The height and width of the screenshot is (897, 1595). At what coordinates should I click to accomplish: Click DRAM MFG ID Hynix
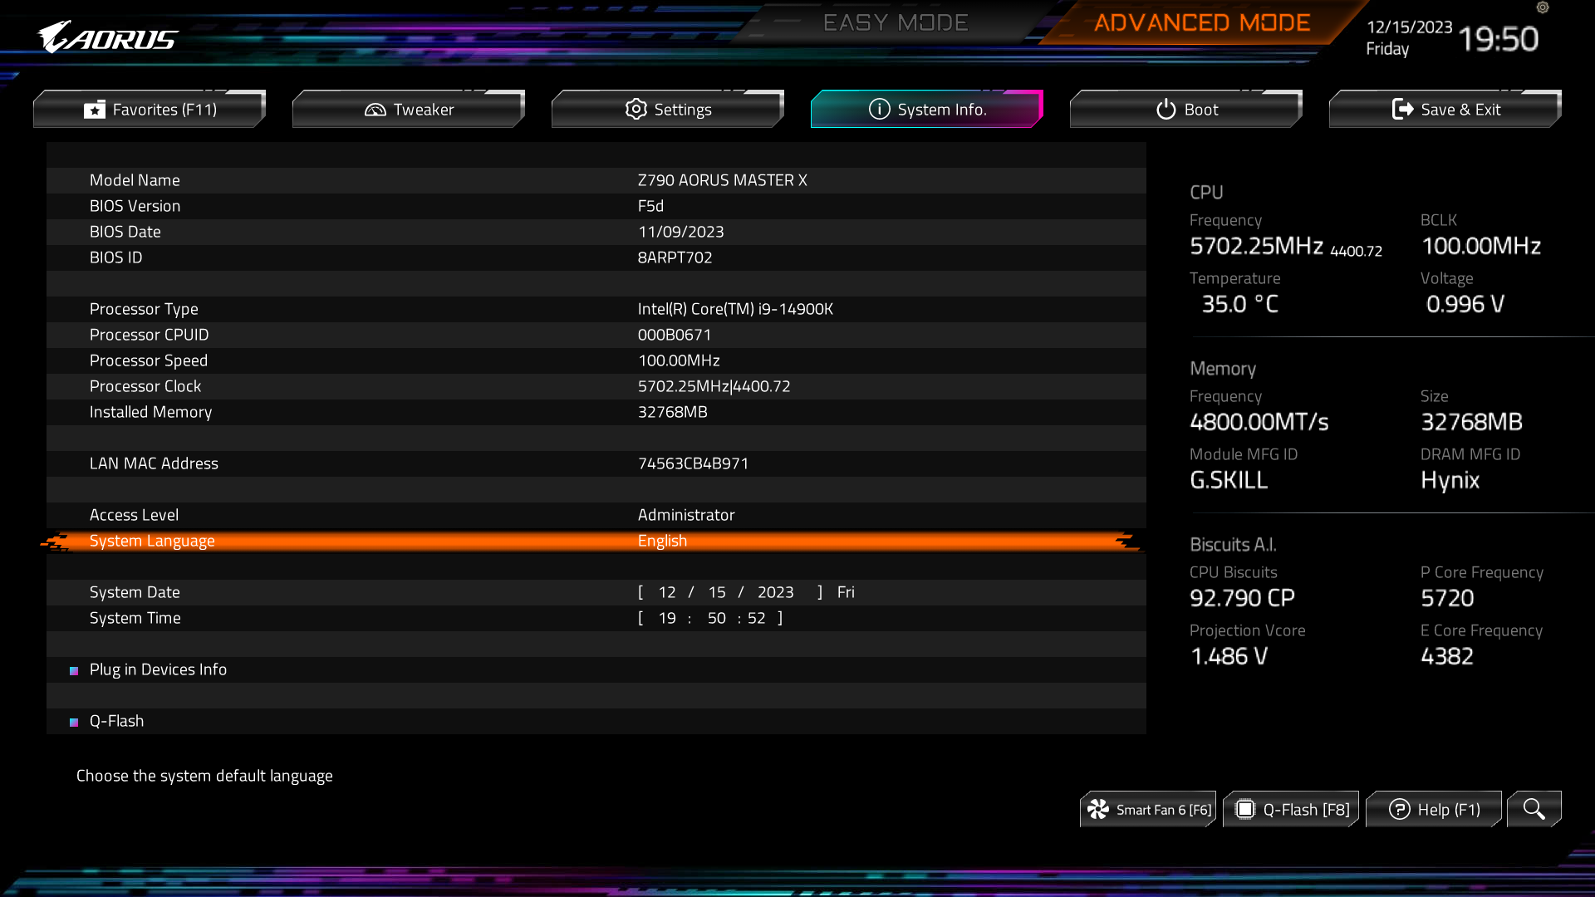pos(1450,480)
